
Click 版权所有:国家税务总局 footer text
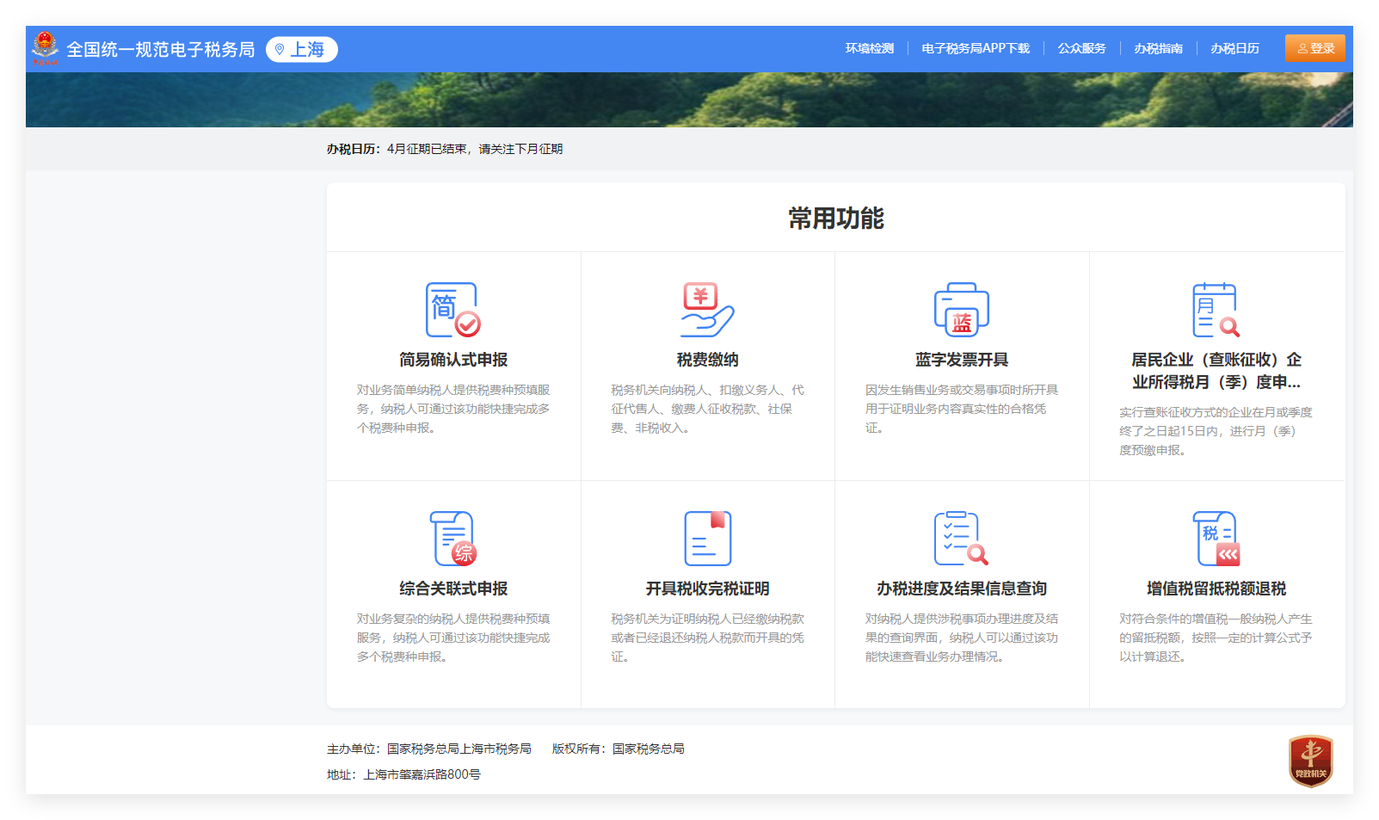point(619,749)
